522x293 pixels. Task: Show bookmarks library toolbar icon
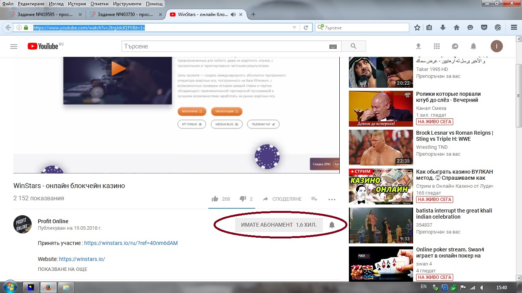pyautogui.click(x=429, y=27)
